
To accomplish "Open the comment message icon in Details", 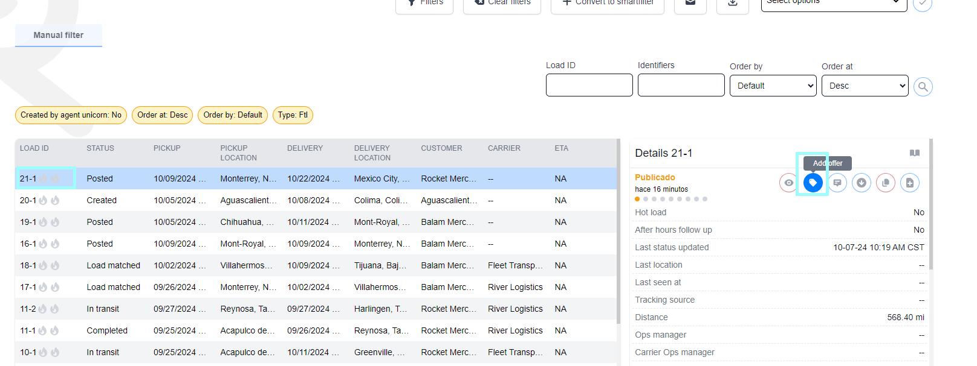I will click(x=837, y=183).
